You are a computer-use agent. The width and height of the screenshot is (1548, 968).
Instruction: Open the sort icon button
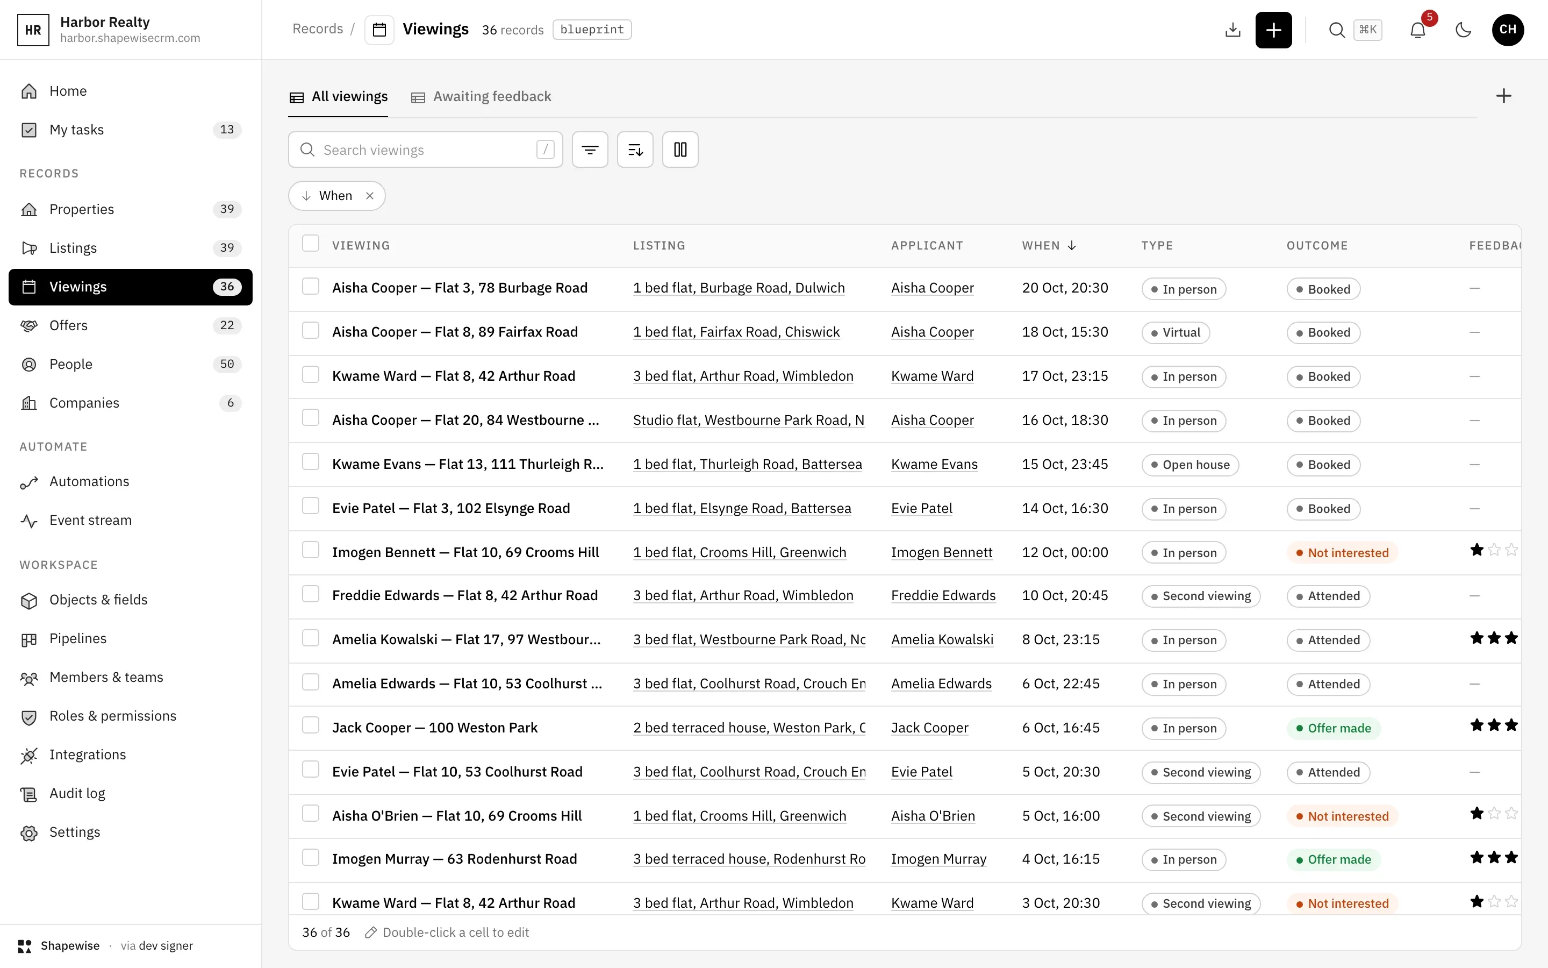click(635, 150)
